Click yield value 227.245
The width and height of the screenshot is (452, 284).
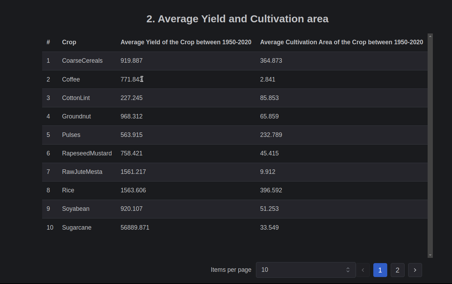[132, 98]
